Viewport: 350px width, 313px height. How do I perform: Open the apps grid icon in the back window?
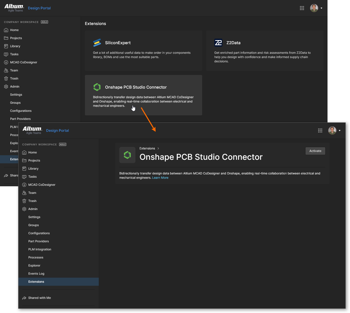[302, 8]
